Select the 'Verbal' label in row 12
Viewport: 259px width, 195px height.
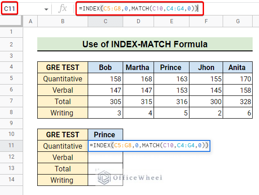click(63, 157)
